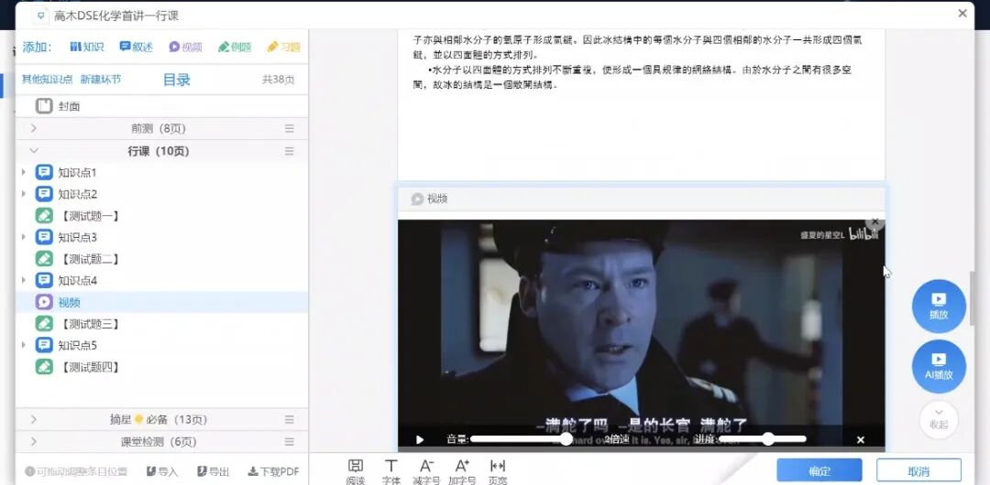Click the round AI播放 button

tap(939, 366)
